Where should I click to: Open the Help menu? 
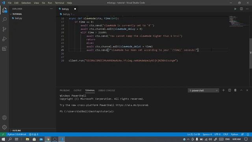click(x=69, y=3)
